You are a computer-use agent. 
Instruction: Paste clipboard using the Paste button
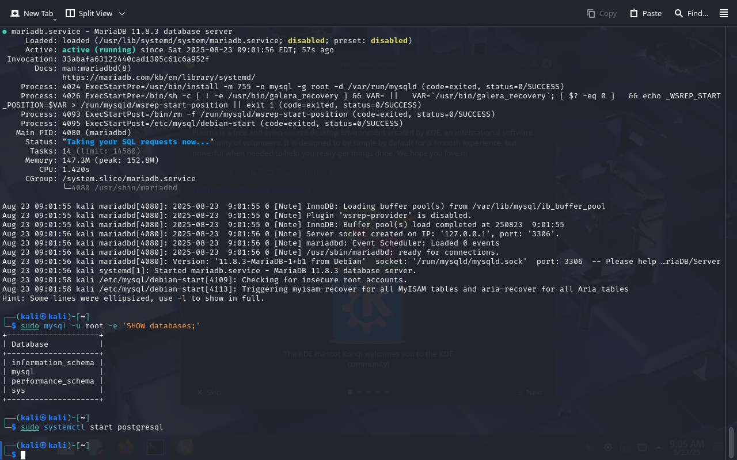click(x=645, y=13)
